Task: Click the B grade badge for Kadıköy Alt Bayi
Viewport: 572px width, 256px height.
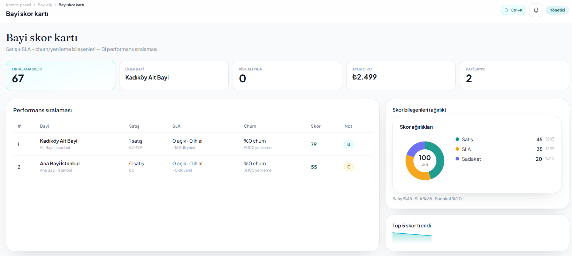Action: [x=349, y=144]
